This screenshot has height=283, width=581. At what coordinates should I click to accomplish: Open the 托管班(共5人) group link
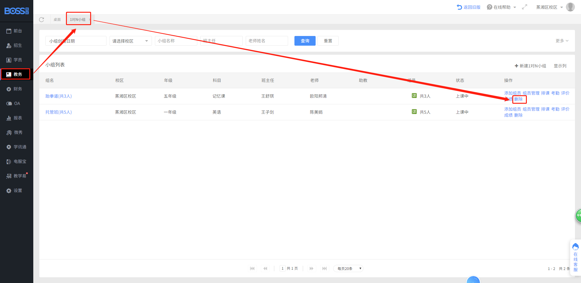[59, 112]
